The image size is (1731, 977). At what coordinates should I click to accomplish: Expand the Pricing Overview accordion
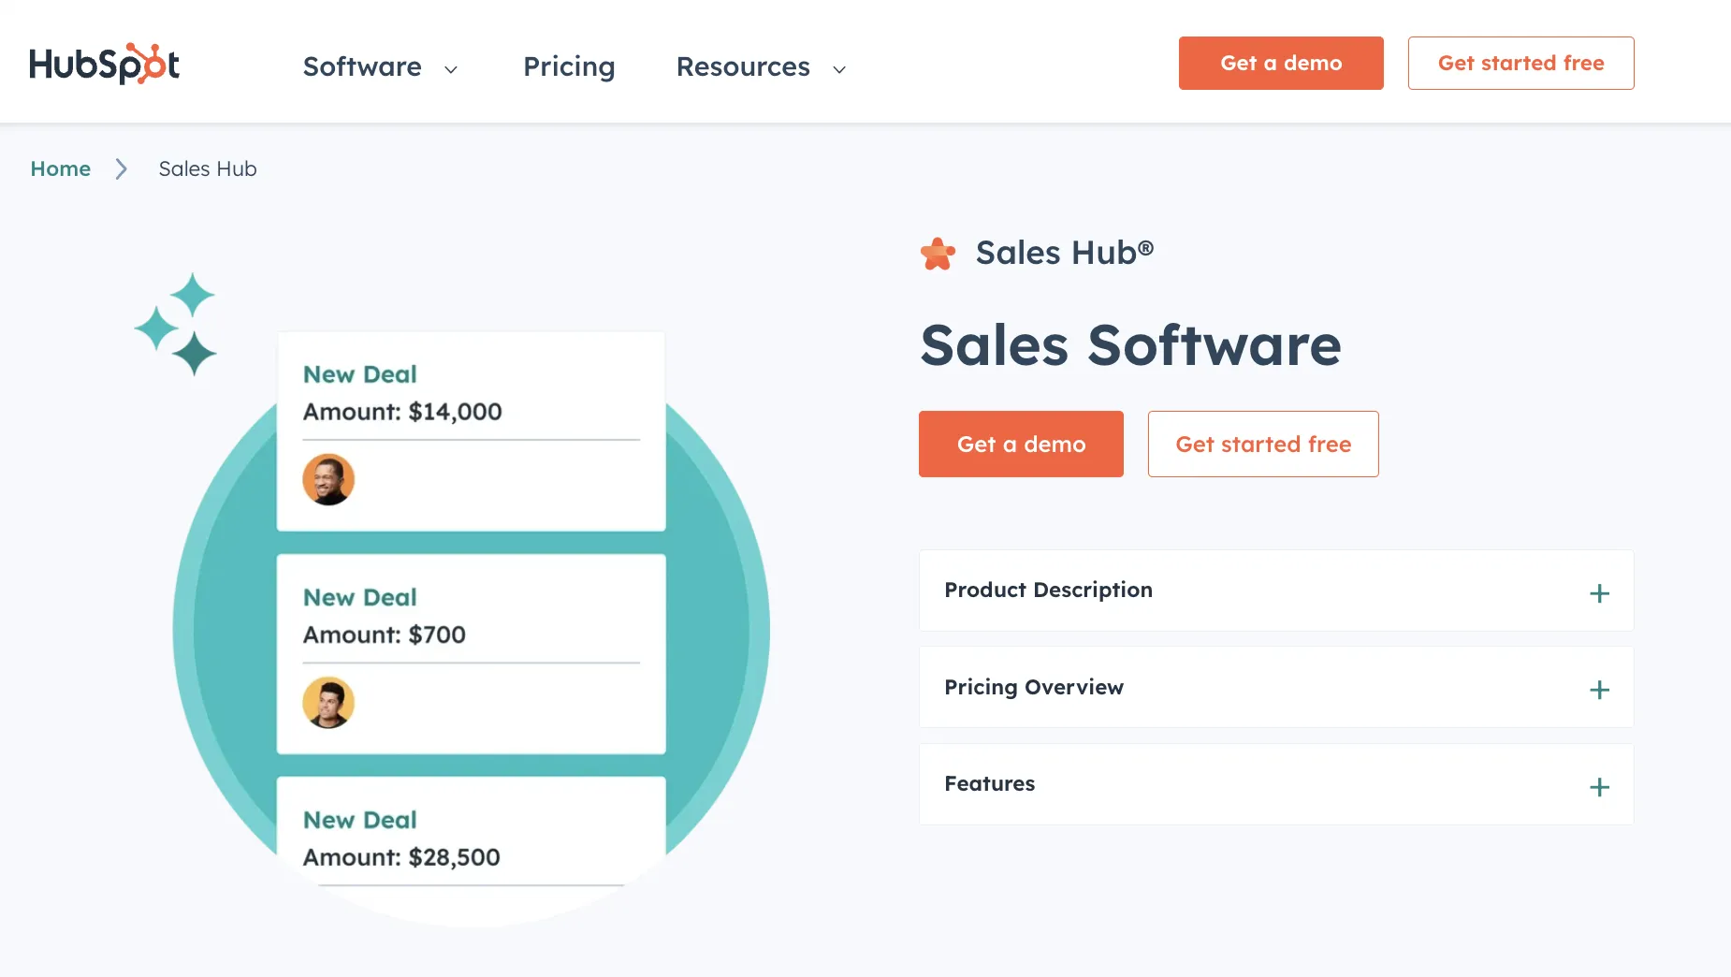1033,687
